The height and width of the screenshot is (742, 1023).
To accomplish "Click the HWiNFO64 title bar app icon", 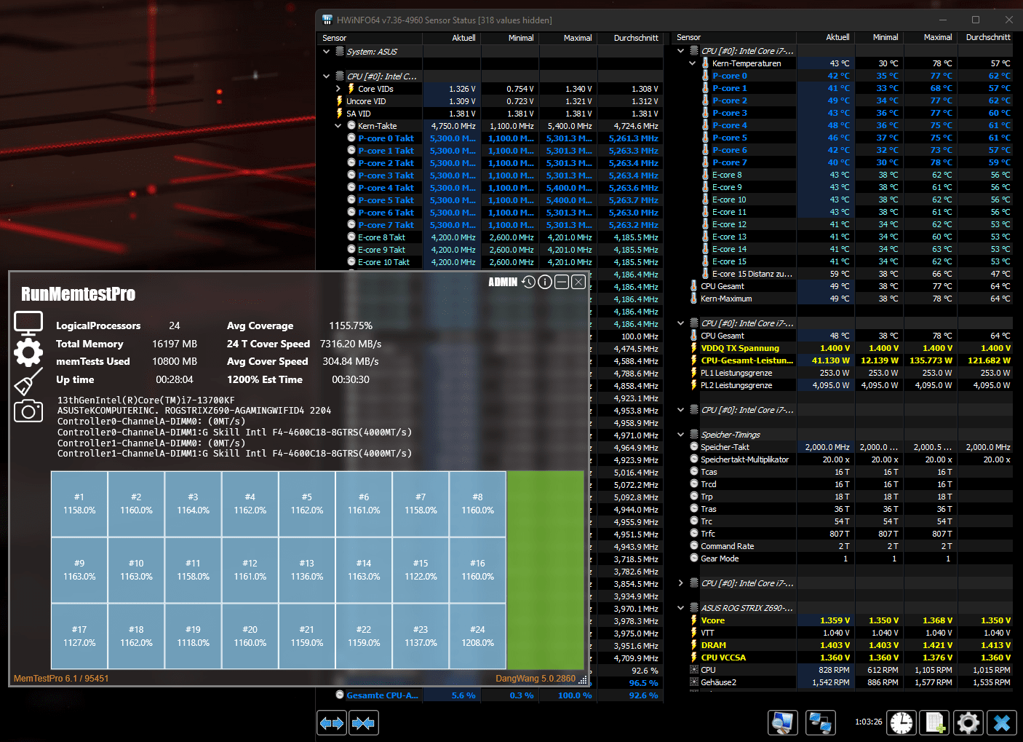I will [x=327, y=20].
